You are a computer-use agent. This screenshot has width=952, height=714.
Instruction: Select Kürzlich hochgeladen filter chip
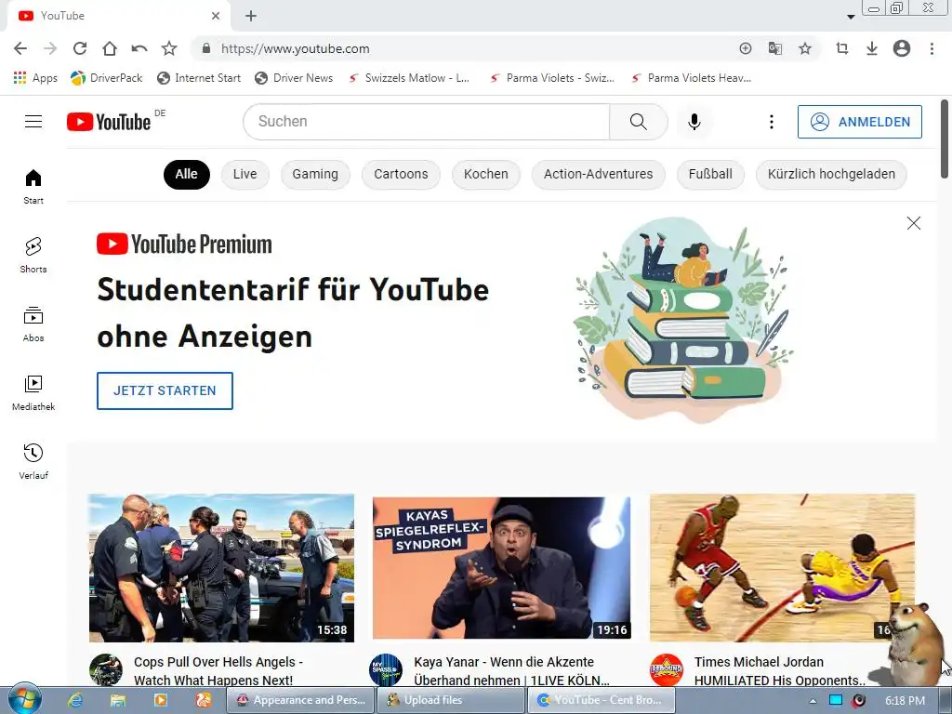coord(831,174)
